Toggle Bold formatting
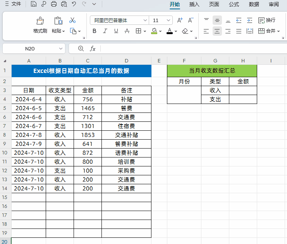The width and height of the screenshot is (287, 244). click(94, 31)
